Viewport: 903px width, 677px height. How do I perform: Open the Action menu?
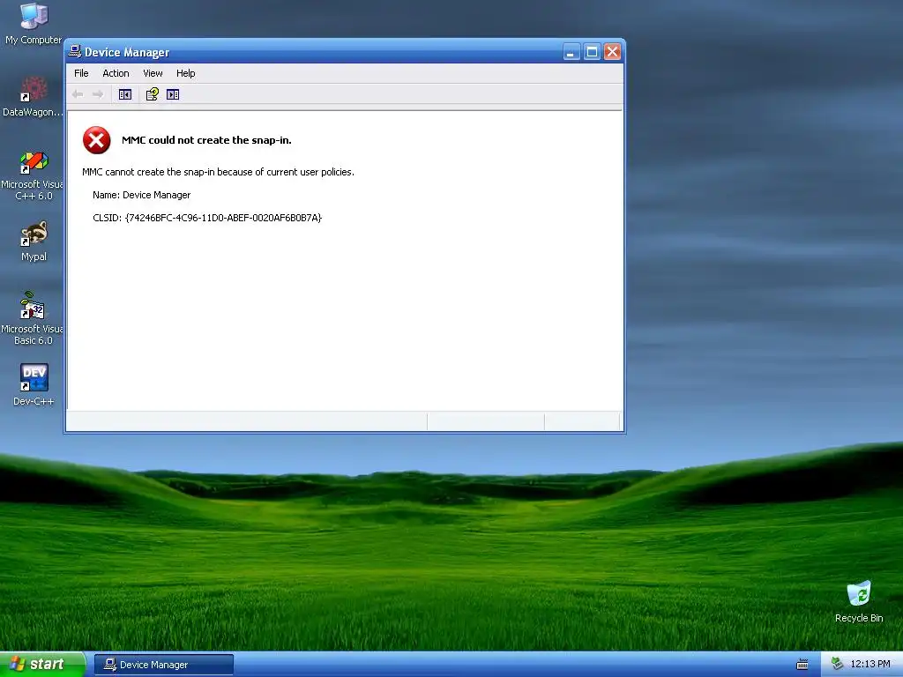click(x=116, y=73)
